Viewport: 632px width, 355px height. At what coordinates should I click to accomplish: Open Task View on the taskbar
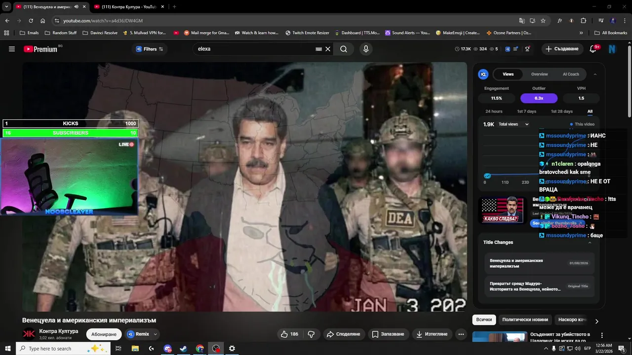tap(118, 349)
